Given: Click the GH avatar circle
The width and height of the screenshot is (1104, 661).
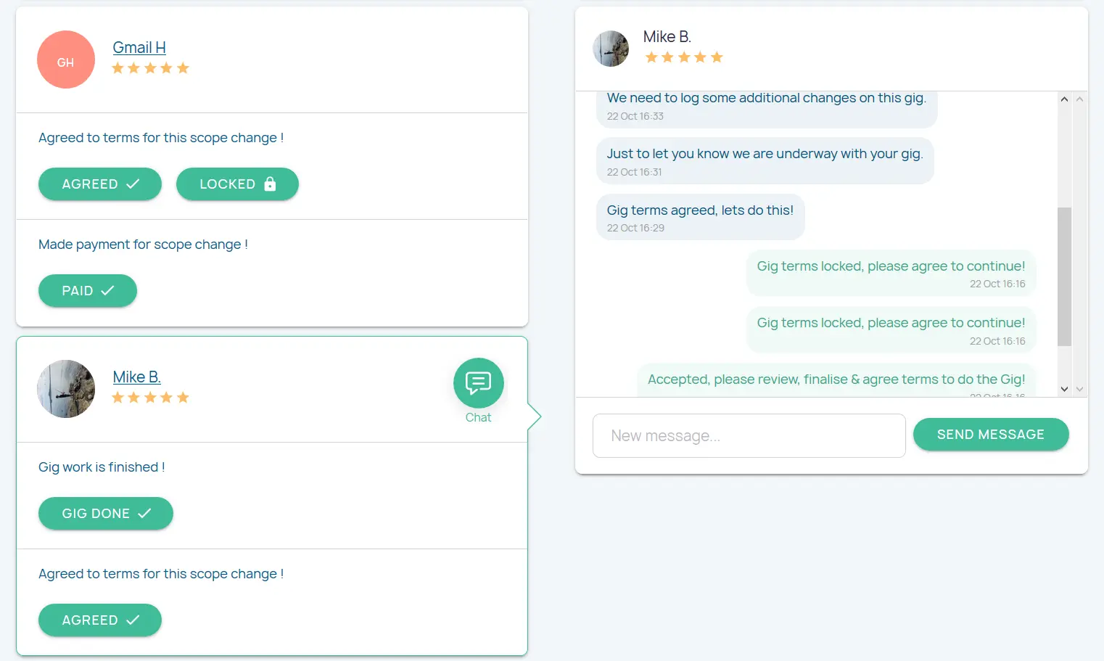Looking at the screenshot, I should click(66, 59).
